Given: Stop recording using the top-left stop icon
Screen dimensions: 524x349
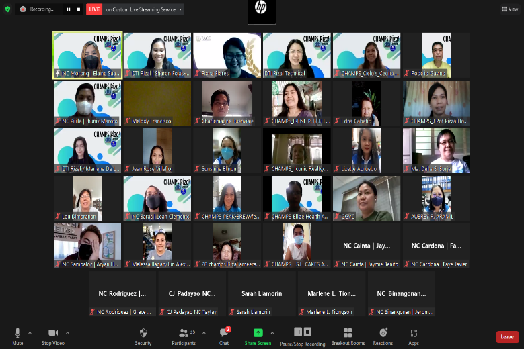Looking at the screenshot, I should point(79,9).
